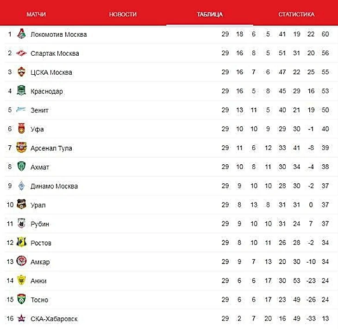
Task: Open the Статистика tab
Action: pyautogui.click(x=296, y=14)
